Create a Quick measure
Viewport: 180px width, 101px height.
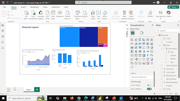tap(131, 15)
